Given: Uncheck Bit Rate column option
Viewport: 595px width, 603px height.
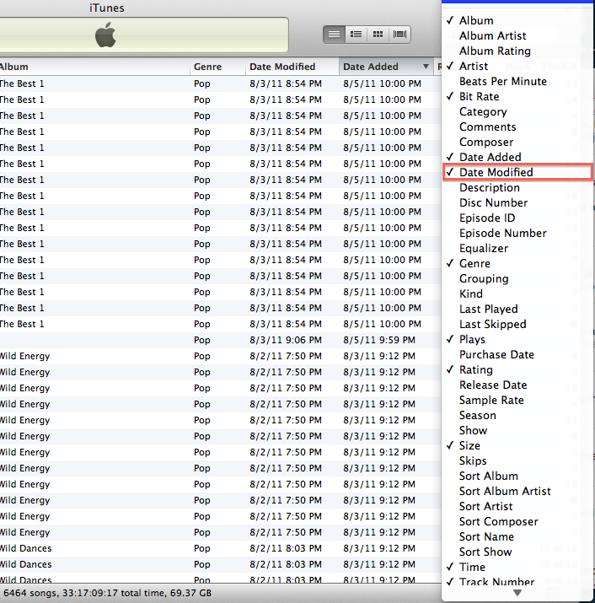Looking at the screenshot, I should (x=517, y=96).
